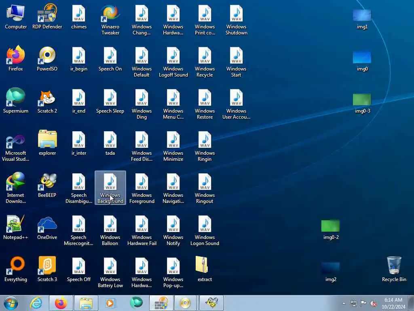This screenshot has width=414, height=311.
Task: Select the Scratch 2 shortcut
Action: 47,101
